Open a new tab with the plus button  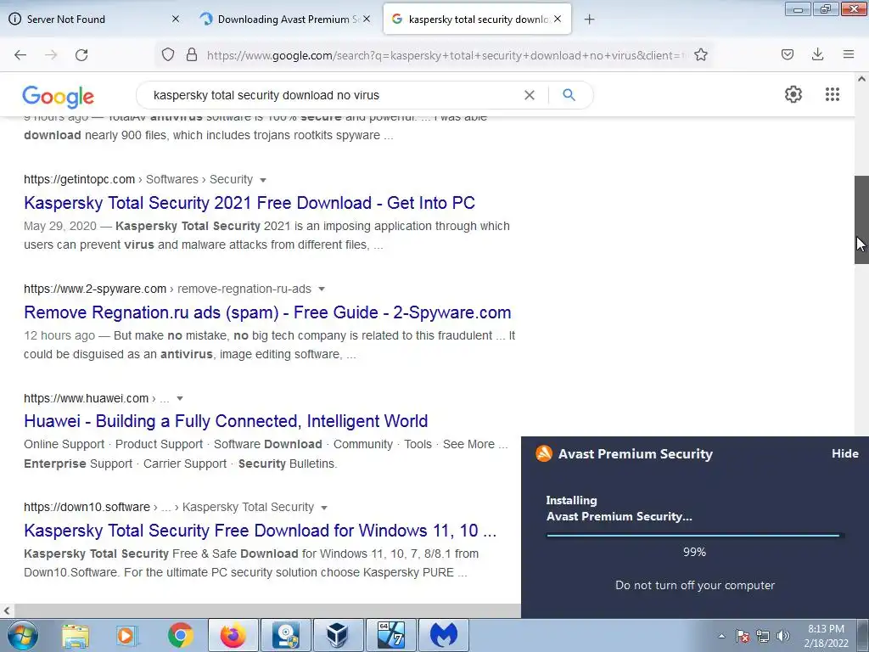click(x=589, y=20)
